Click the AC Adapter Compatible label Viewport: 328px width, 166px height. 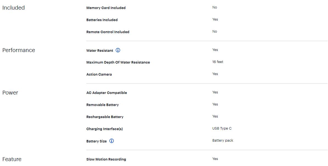tap(106, 93)
